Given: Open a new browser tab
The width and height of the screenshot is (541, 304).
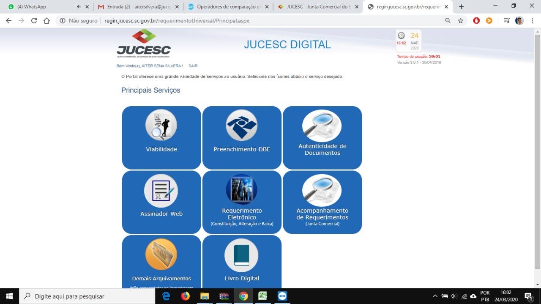Looking at the screenshot, I should coord(461,7).
